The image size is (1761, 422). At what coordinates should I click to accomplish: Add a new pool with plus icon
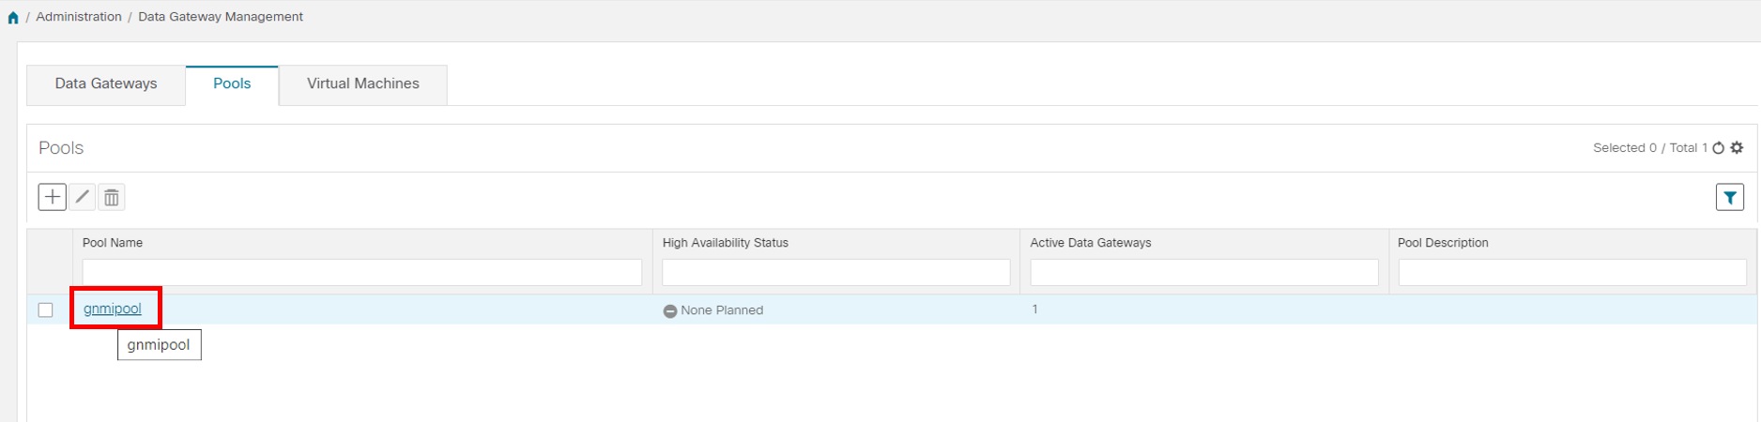tap(53, 197)
